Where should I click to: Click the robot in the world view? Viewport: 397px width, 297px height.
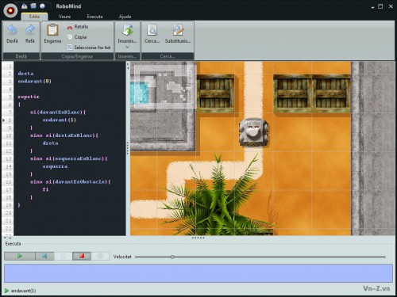click(x=253, y=131)
